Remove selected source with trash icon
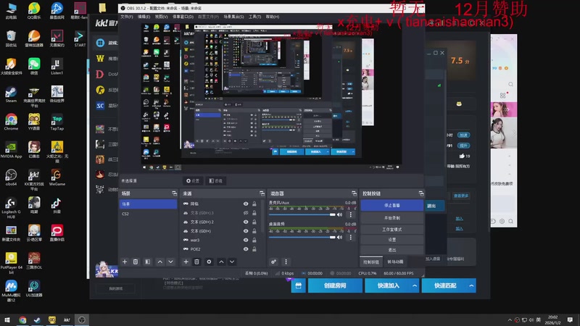The image size is (580, 326). click(x=196, y=262)
